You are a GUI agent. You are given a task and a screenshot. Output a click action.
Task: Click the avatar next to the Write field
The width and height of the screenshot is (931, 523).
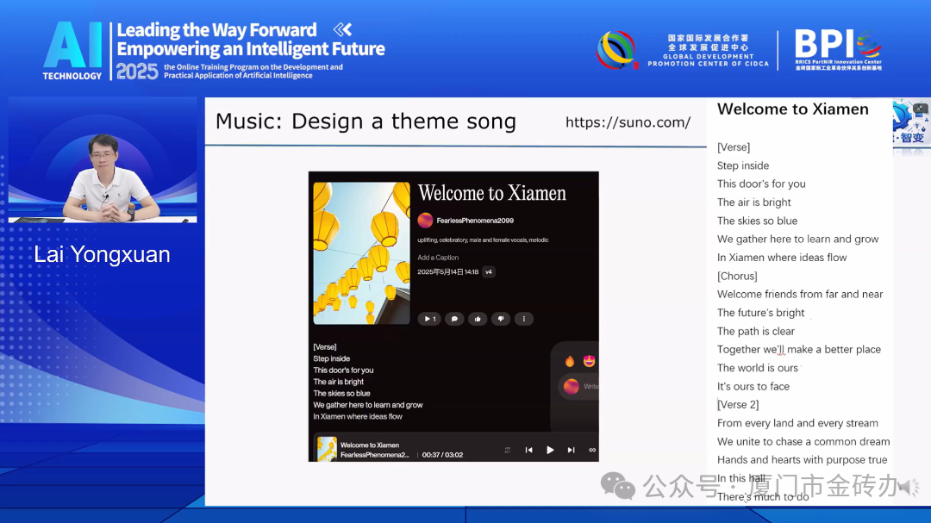pos(572,387)
